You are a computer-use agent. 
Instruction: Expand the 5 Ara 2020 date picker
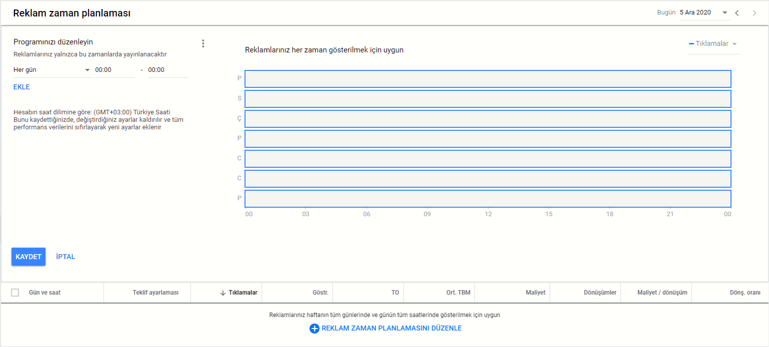pyautogui.click(x=704, y=13)
